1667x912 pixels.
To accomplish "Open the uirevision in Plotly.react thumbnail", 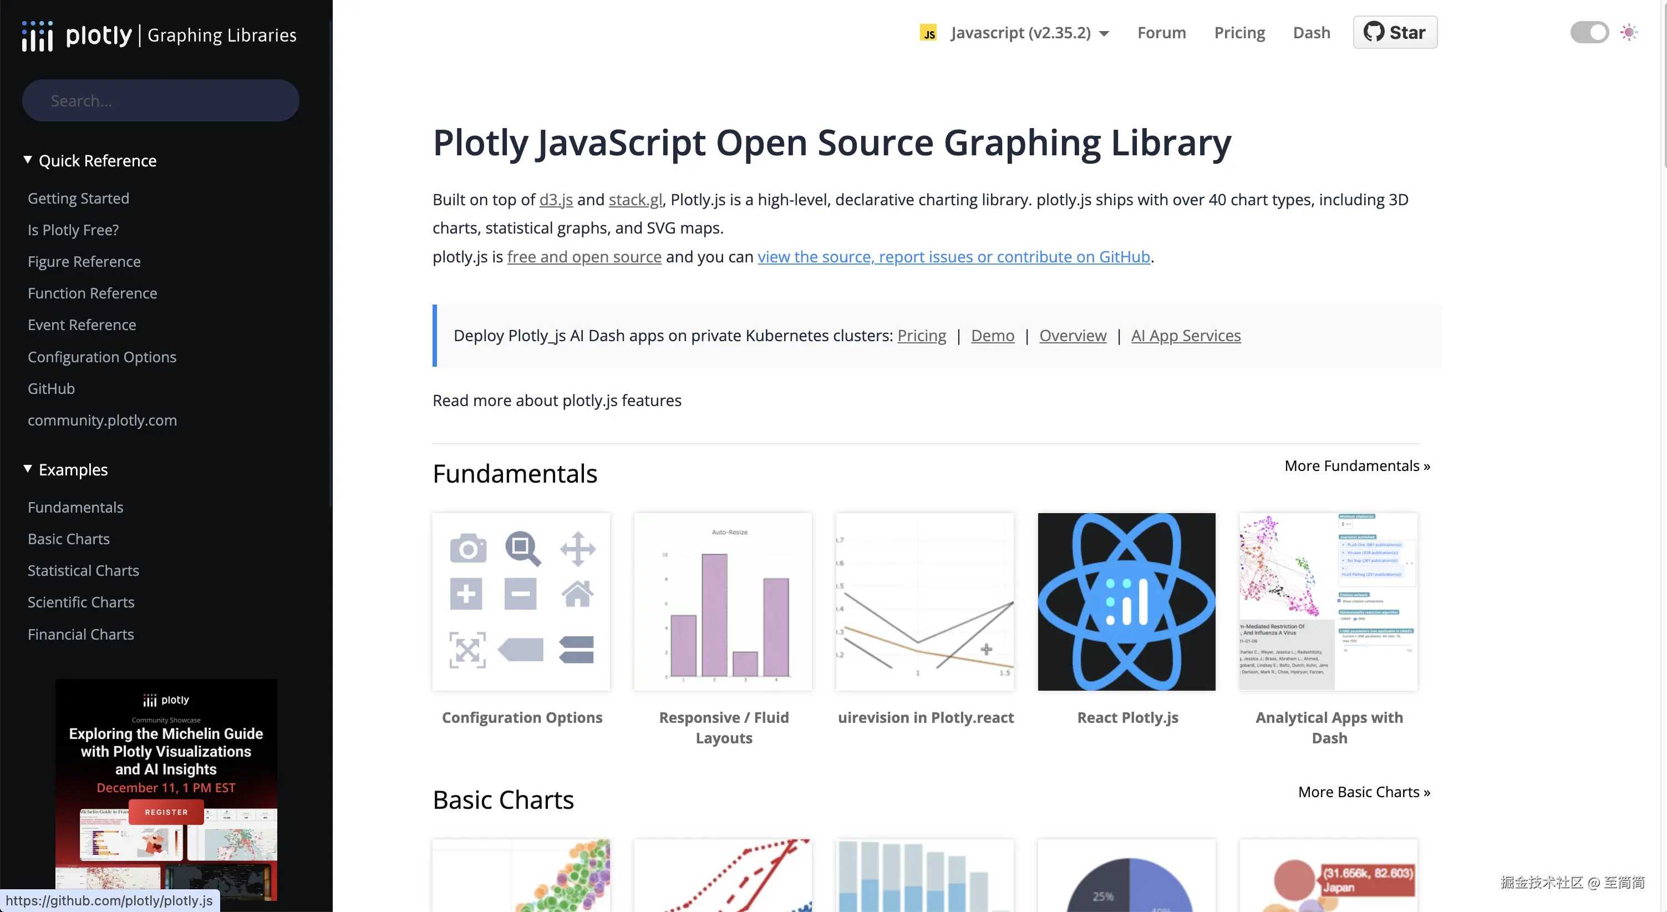I will coord(924,601).
